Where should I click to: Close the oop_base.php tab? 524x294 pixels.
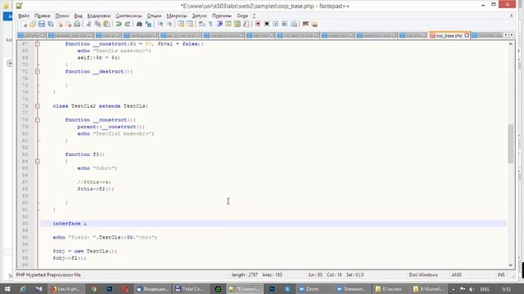(x=467, y=35)
